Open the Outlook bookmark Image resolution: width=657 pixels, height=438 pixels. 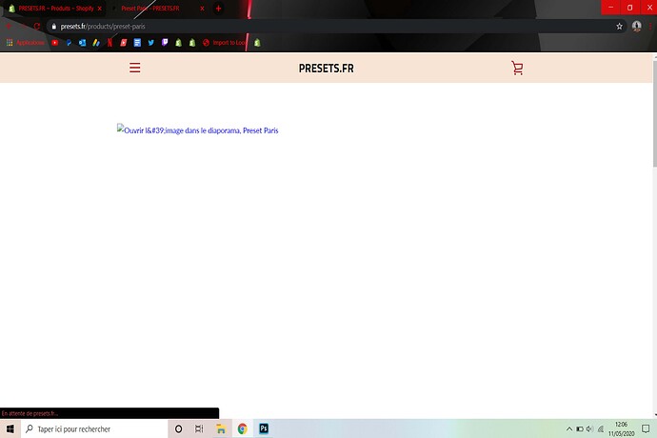[83, 42]
